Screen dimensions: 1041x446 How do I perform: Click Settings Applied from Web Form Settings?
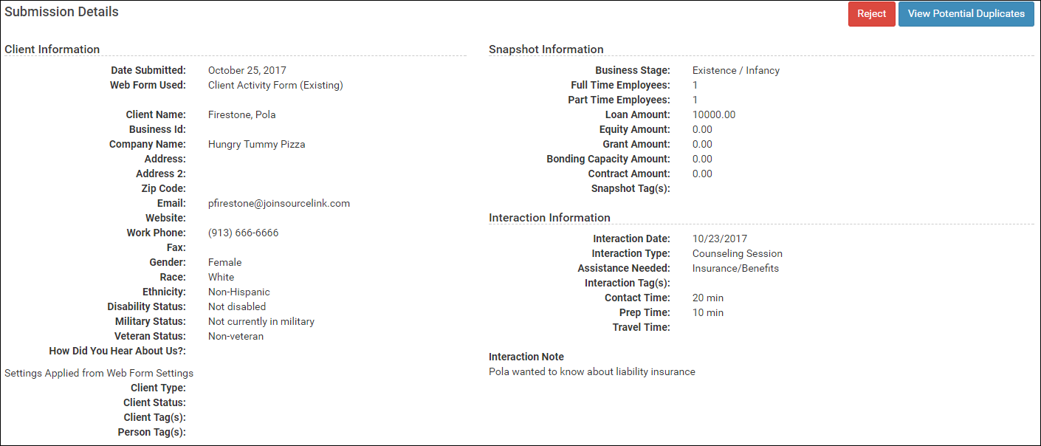click(99, 373)
